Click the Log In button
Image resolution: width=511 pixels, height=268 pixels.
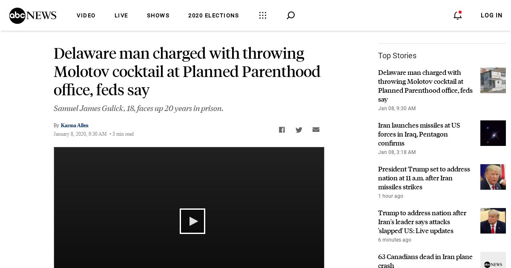pos(491,16)
